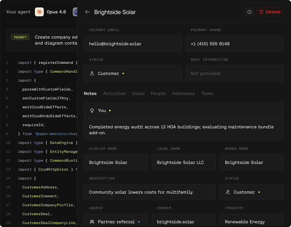Switch to the Addresses tab
Viewport: 291px width, 227px height.
pos(183,93)
